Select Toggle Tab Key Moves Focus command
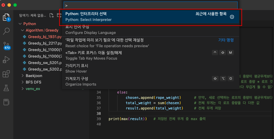The width and height of the screenshot is (274, 139). [x=150, y=55]
